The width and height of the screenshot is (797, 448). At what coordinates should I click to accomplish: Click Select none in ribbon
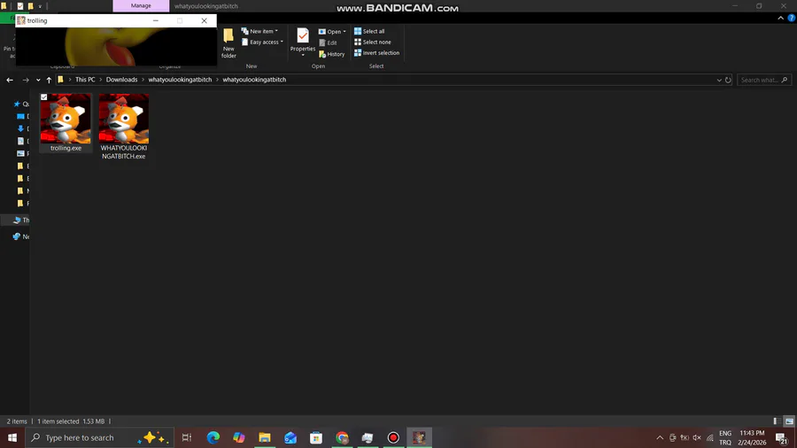(373, 42)
